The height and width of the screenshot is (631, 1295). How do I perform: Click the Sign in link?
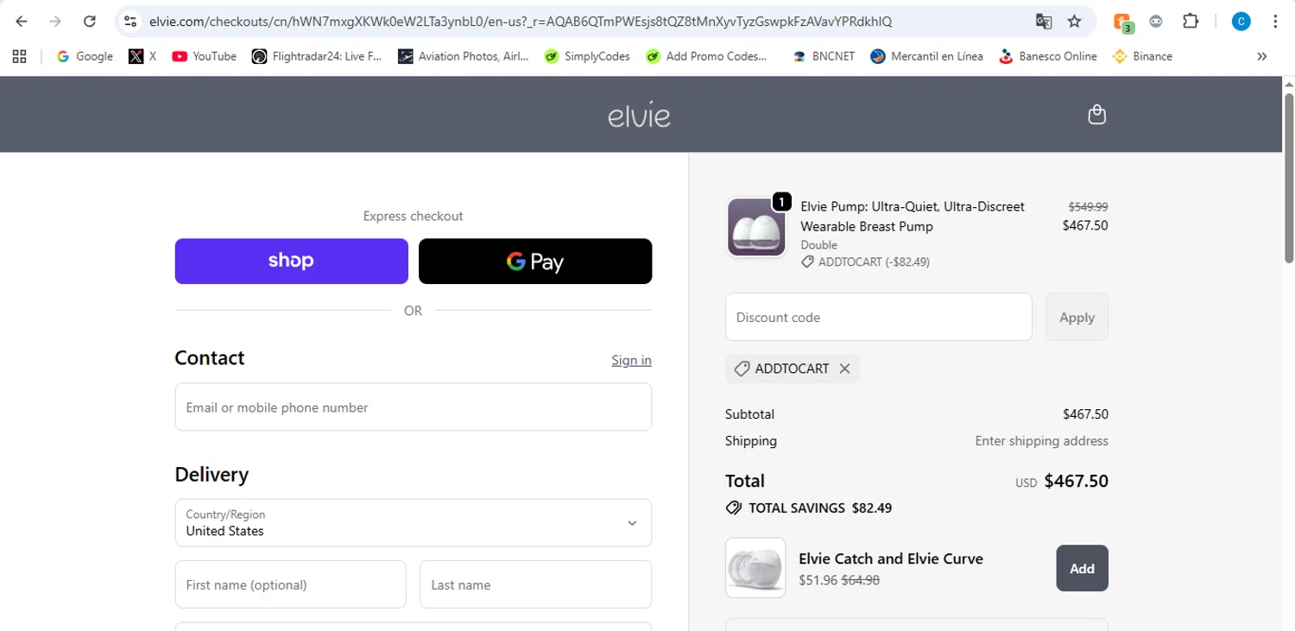click(631, 360)
